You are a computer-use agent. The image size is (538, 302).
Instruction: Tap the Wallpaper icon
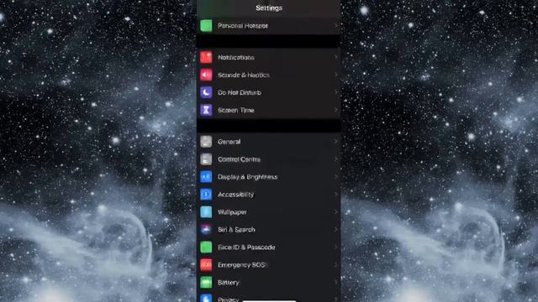(206, 212)
